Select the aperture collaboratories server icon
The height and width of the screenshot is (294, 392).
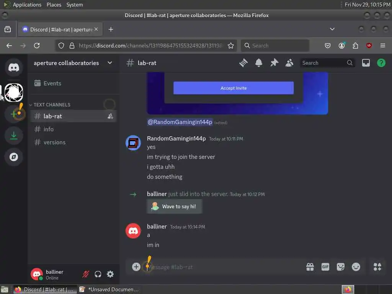[x=14, y=93]
